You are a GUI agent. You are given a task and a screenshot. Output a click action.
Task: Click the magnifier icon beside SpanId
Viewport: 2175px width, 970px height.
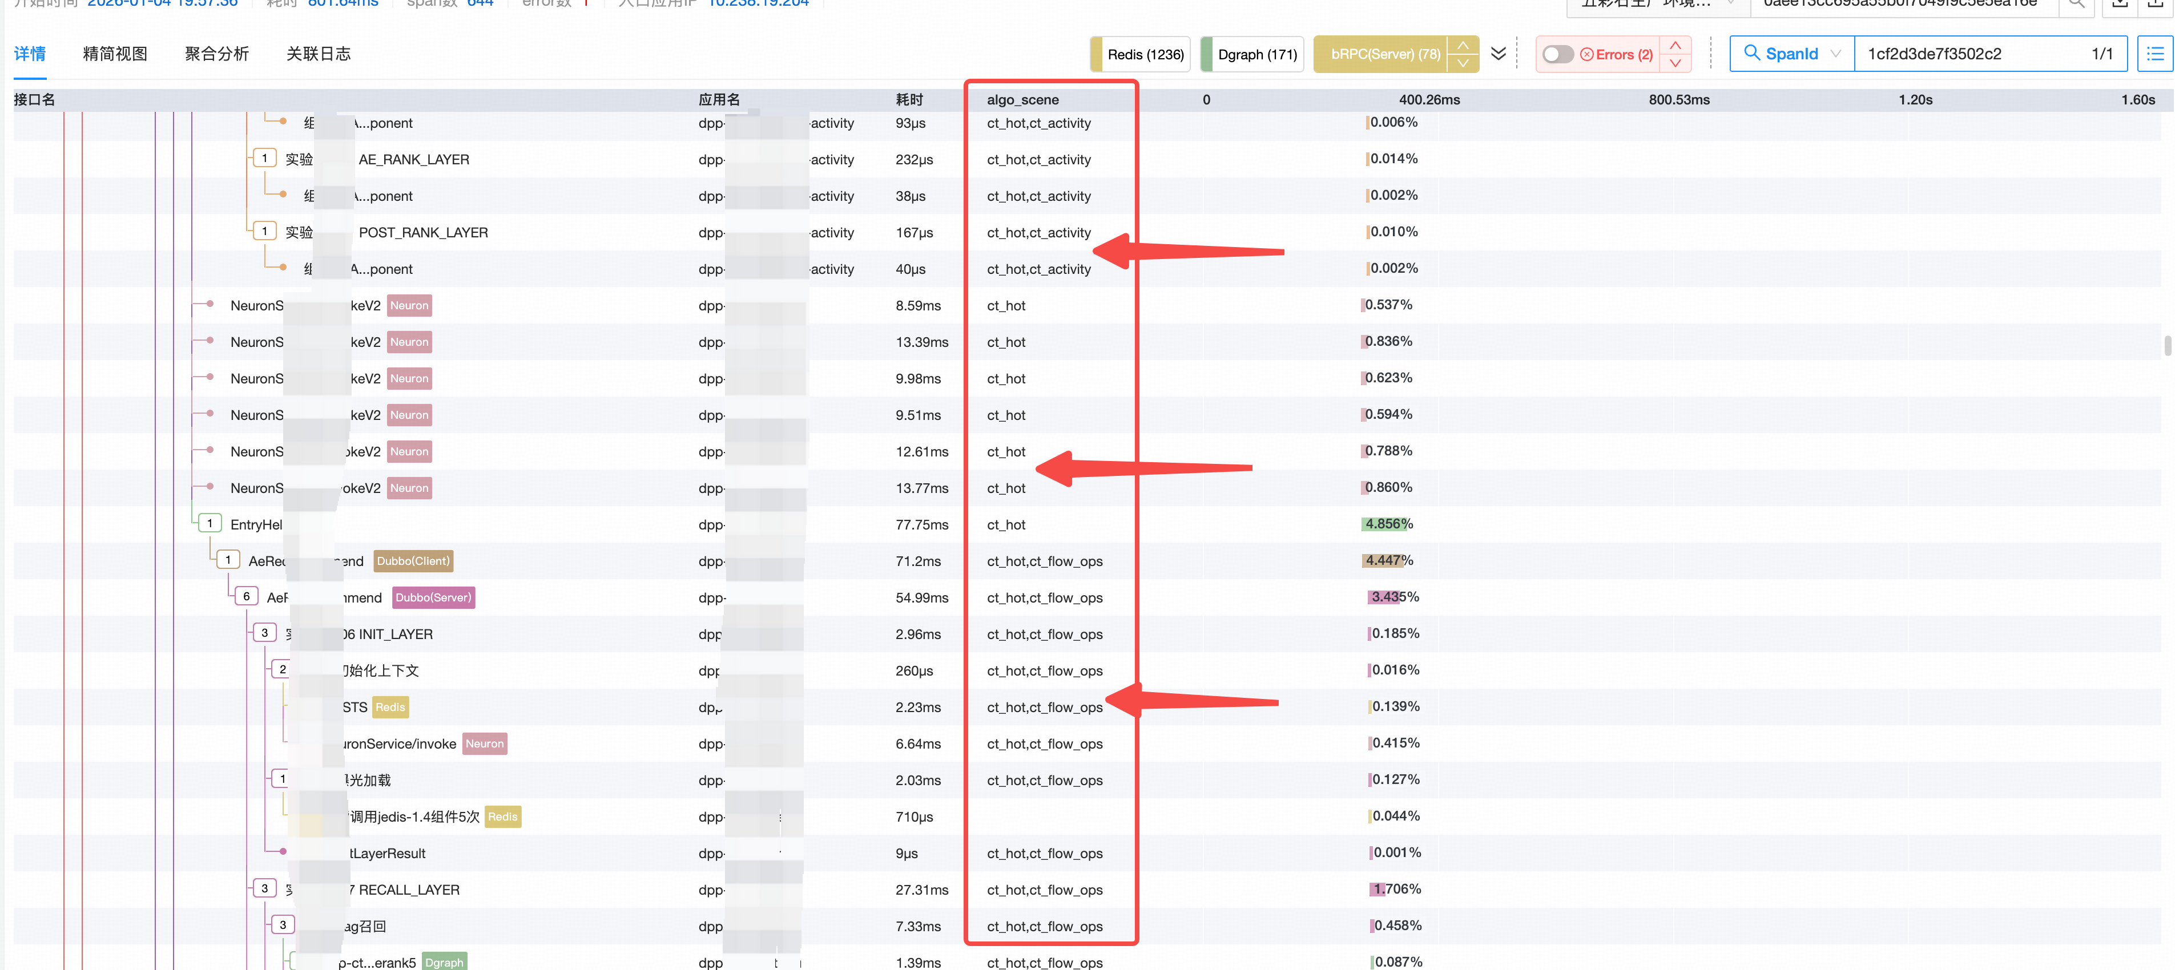pyautogui.click(x=1752, y=53)
